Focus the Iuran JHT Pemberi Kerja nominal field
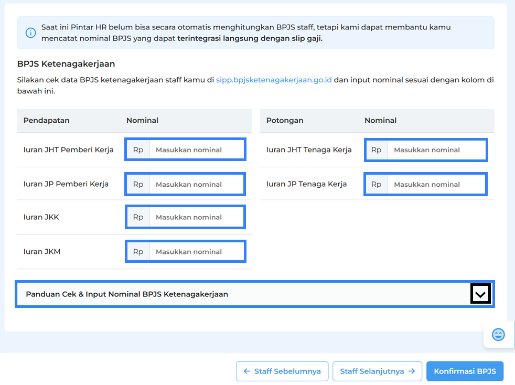This screenshot has height=385, width=515. pyautogui.click(x=197, y=150)
